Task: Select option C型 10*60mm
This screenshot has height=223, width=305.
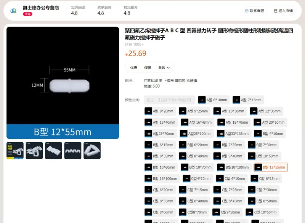Action: [262, 212]
